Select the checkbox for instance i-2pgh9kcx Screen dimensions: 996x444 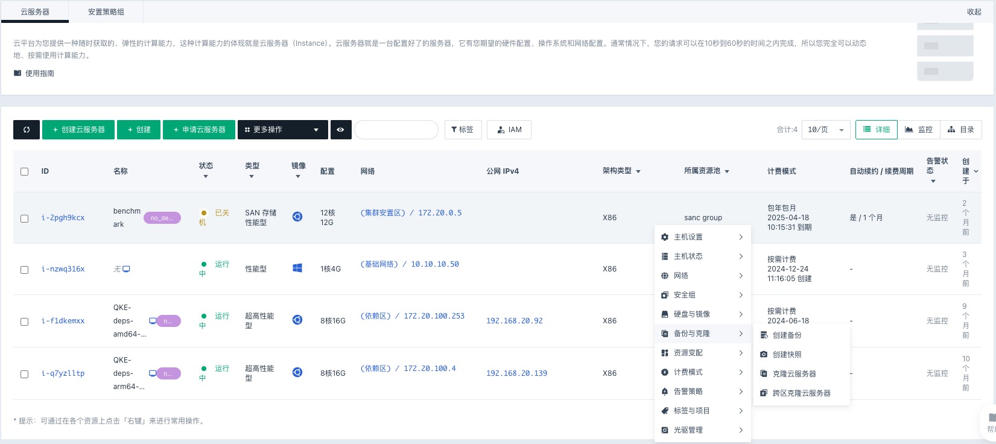pyautogui.click(x=25, y=218)
